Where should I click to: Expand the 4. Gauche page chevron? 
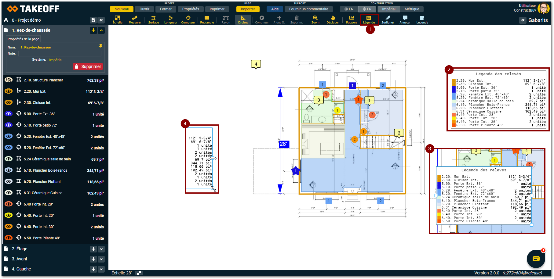[101, 269]
